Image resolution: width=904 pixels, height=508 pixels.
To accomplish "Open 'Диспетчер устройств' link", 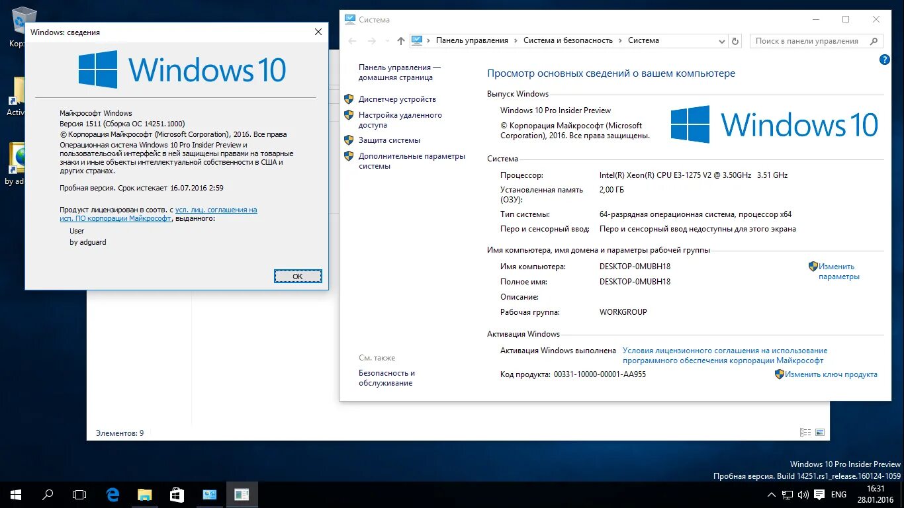I will coord(397,99).
